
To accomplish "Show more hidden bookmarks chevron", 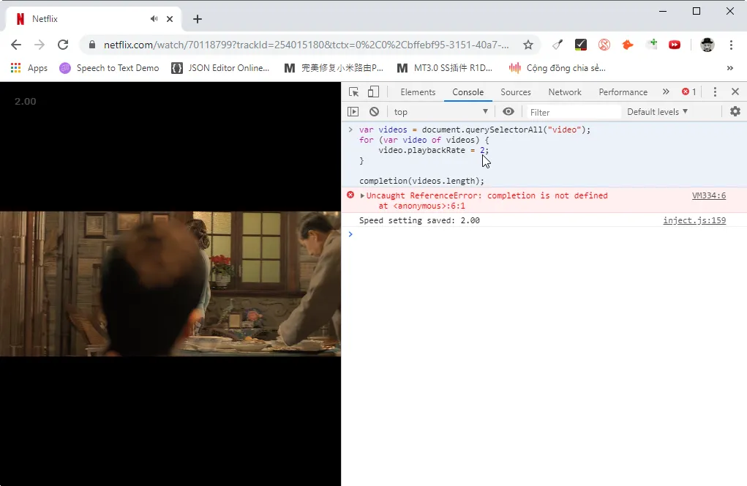I will pyautogui.click(x=730, y=68).
